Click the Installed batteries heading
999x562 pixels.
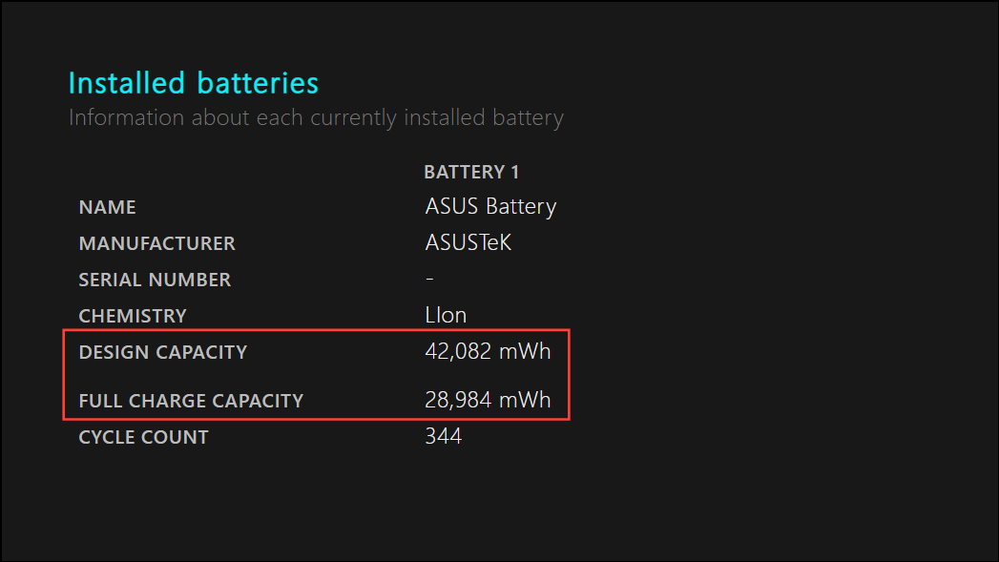(193, 83)
